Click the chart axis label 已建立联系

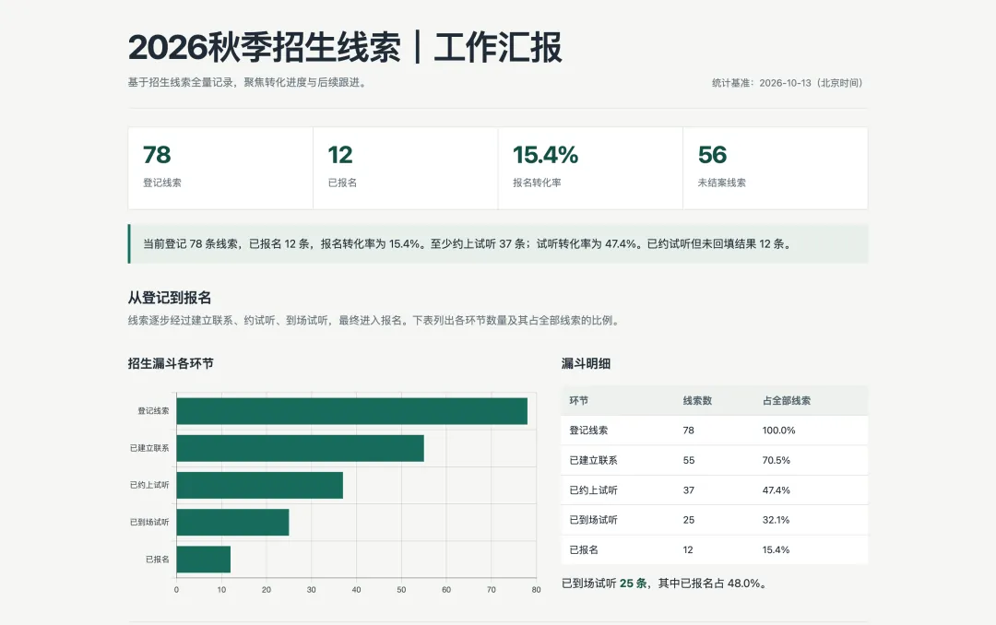point(149,448)
